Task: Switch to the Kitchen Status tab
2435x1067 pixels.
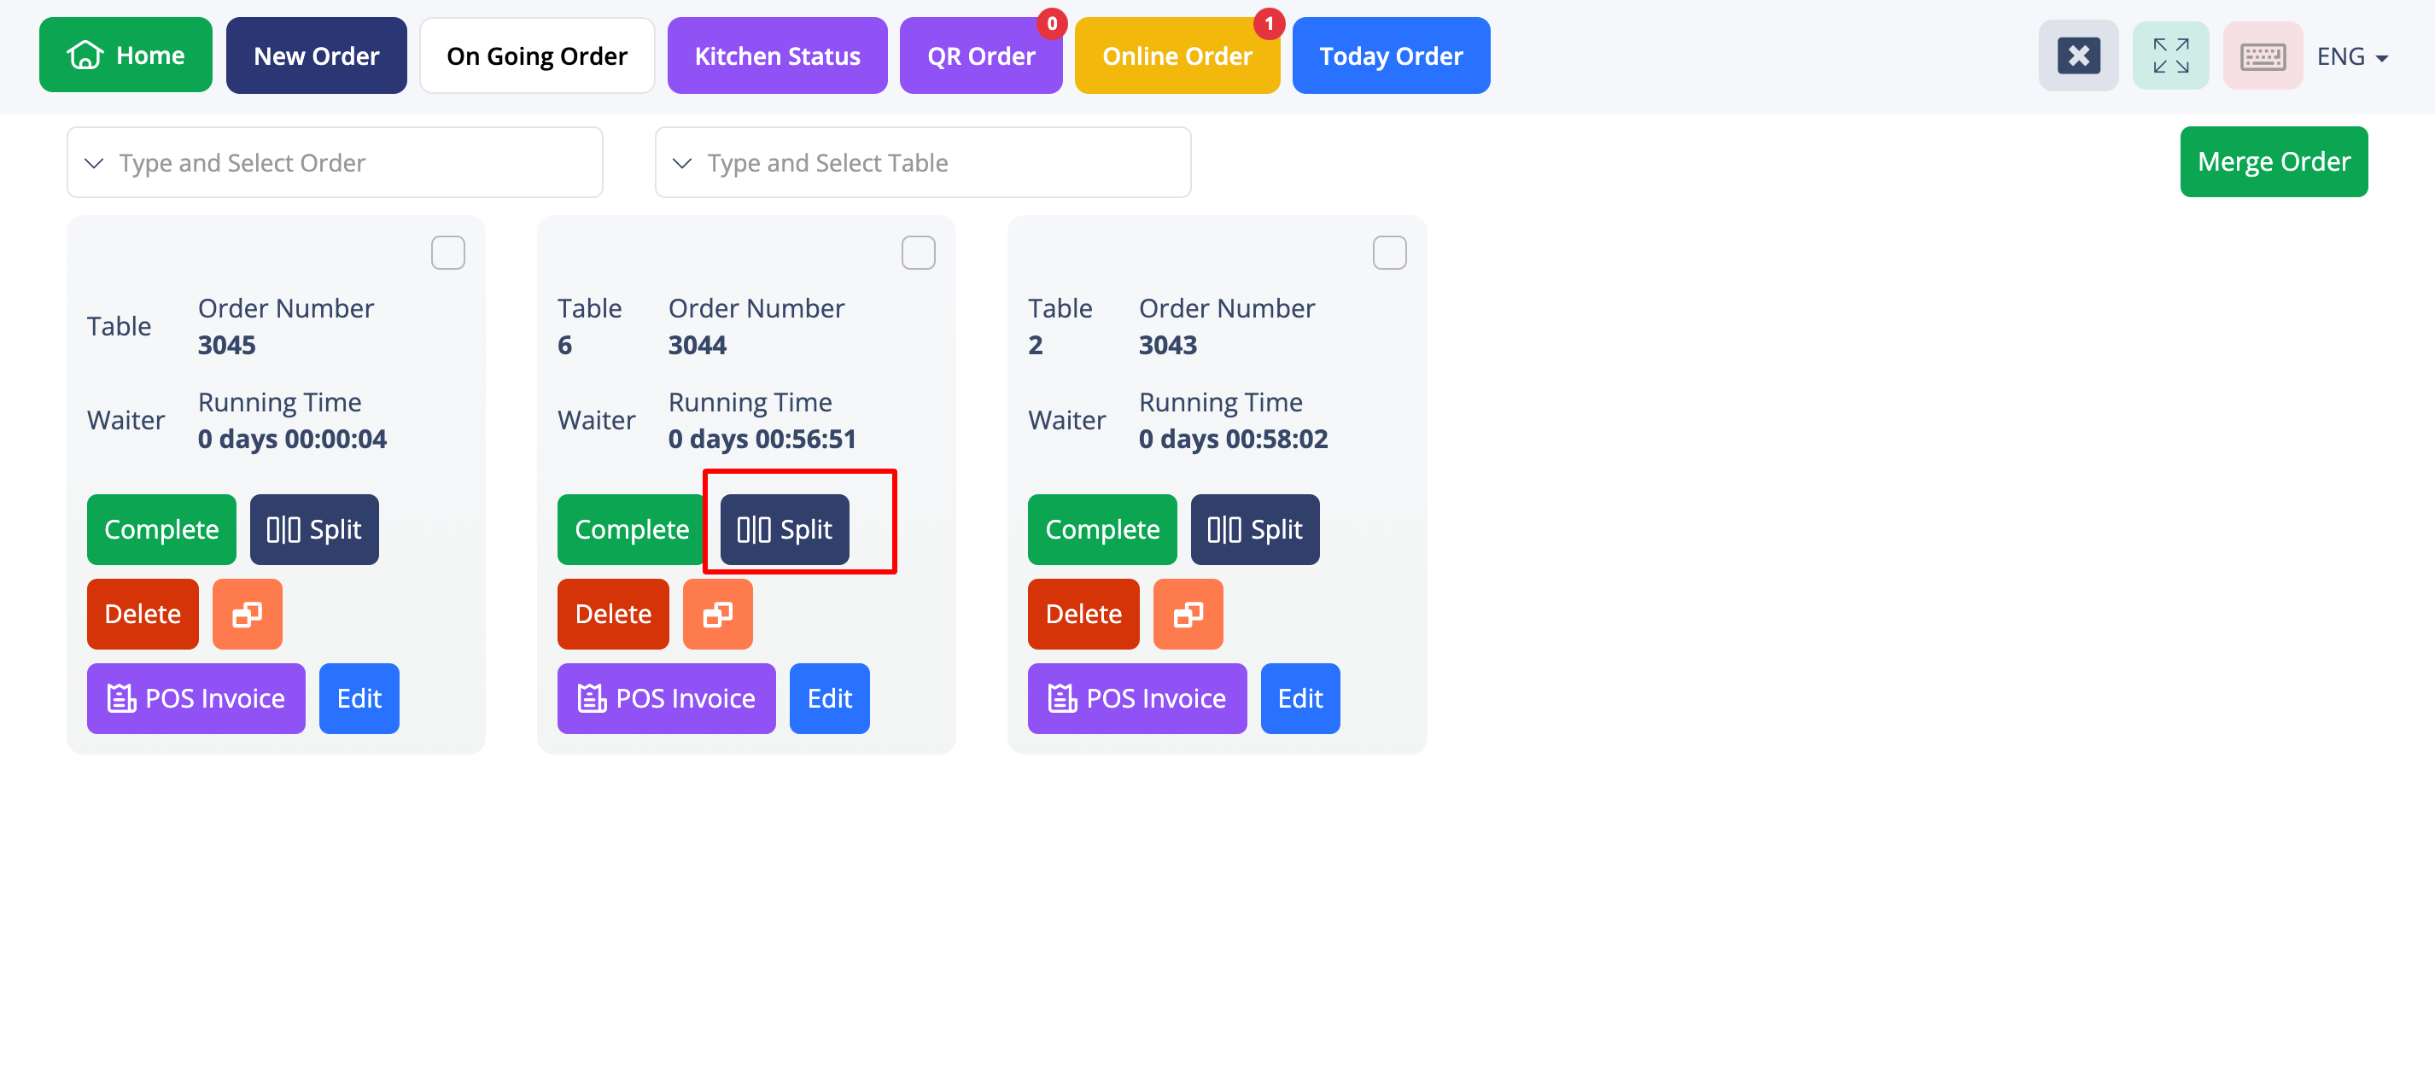Action: click(x=777, y=55)
